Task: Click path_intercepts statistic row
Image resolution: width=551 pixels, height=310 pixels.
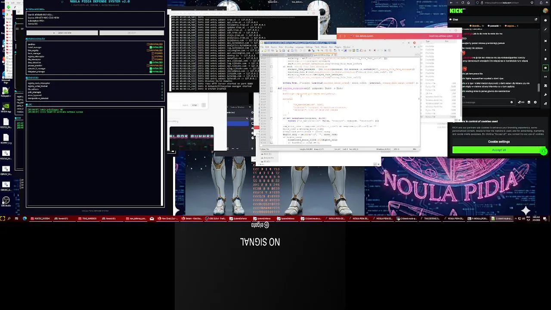Action: pyautogui.click(x=95, y=92)
